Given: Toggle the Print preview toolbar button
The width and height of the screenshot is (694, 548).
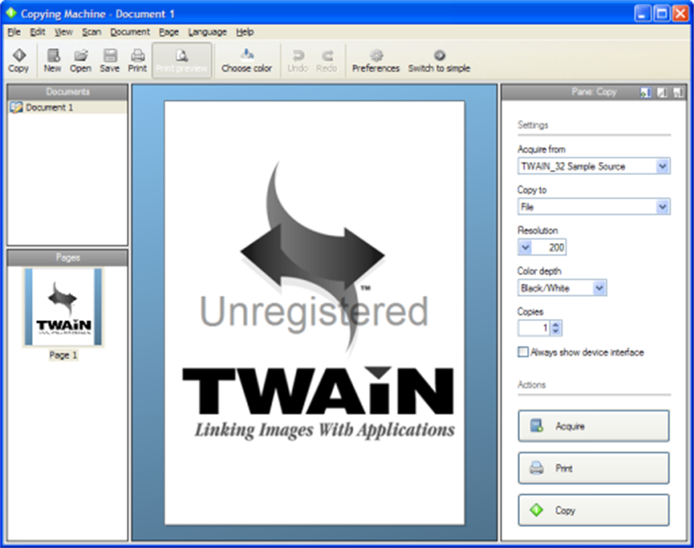Looking at the screenshot, I should pyautogui.click(x=182, y=61).
